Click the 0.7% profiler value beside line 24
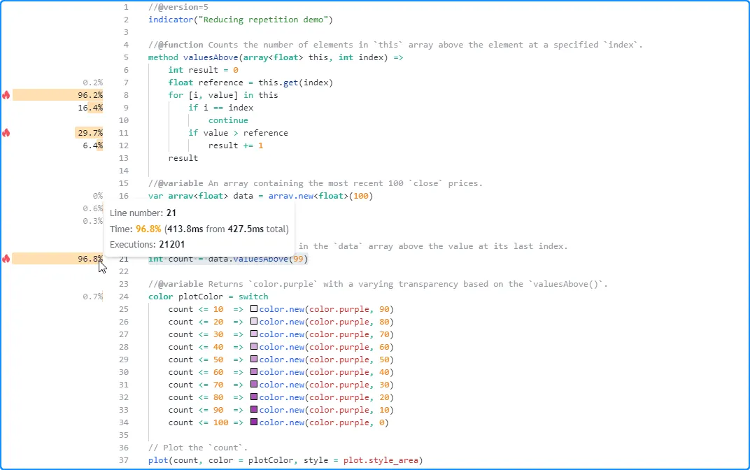The width and height of the screenshot is (750, 470). (92, 297)
